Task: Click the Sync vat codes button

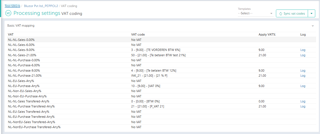Action: (x=292, y=13)
